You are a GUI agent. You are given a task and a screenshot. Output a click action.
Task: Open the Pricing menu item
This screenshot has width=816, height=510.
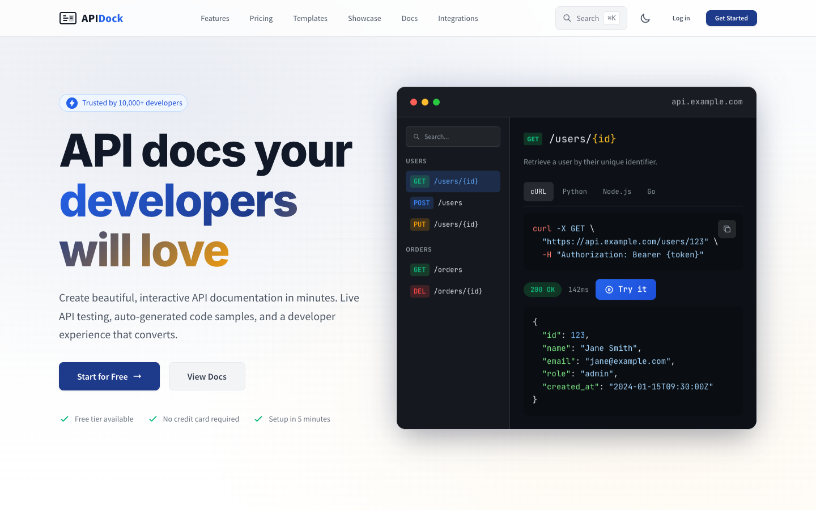click(261, 18)
